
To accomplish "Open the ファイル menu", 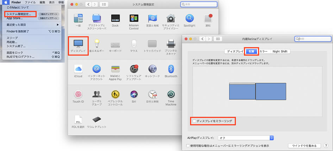I will [x=30, y=2].
